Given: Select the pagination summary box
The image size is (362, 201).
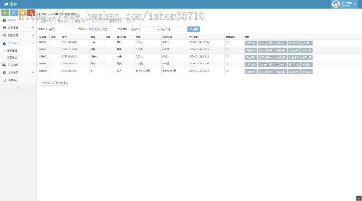Looking at the screenshot, I should pyautogui.click(x=54, y=82).
